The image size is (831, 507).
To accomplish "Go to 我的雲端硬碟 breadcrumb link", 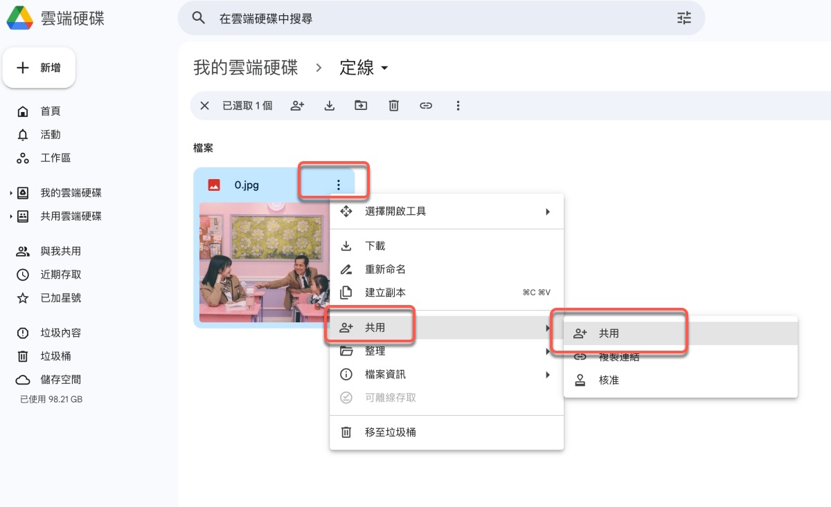I will pos(245,68).
